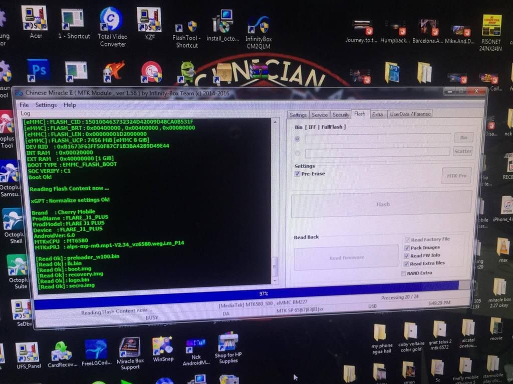Open the KZF desktop shortcut

149,20
